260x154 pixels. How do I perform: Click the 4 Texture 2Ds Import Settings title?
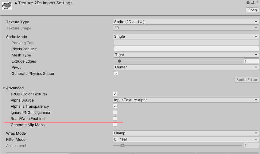click(x=44, y=3)
